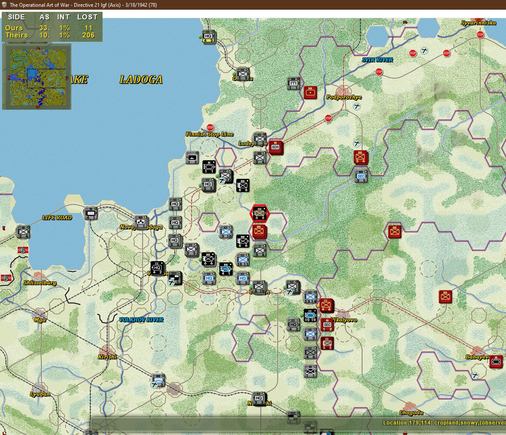506x435 pixels.
Task: Choose the blue HQ unit rated 5-3
Action: pos(243,278)
